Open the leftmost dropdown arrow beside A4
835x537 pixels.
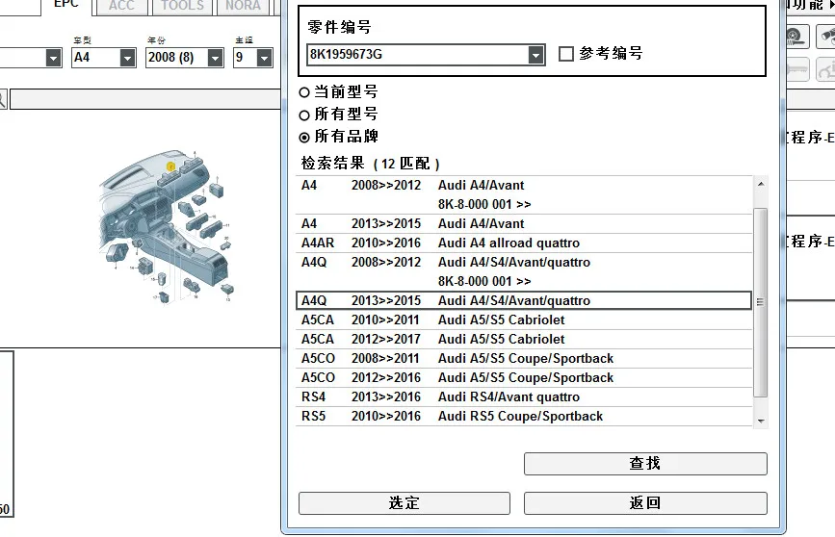click(x=53, y=58)
